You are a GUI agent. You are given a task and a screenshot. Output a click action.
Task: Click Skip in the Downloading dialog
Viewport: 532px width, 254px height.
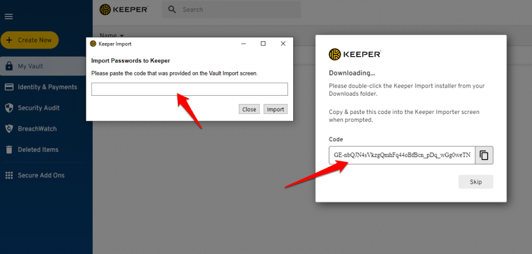pyautogui.click(x=476, y=182)
